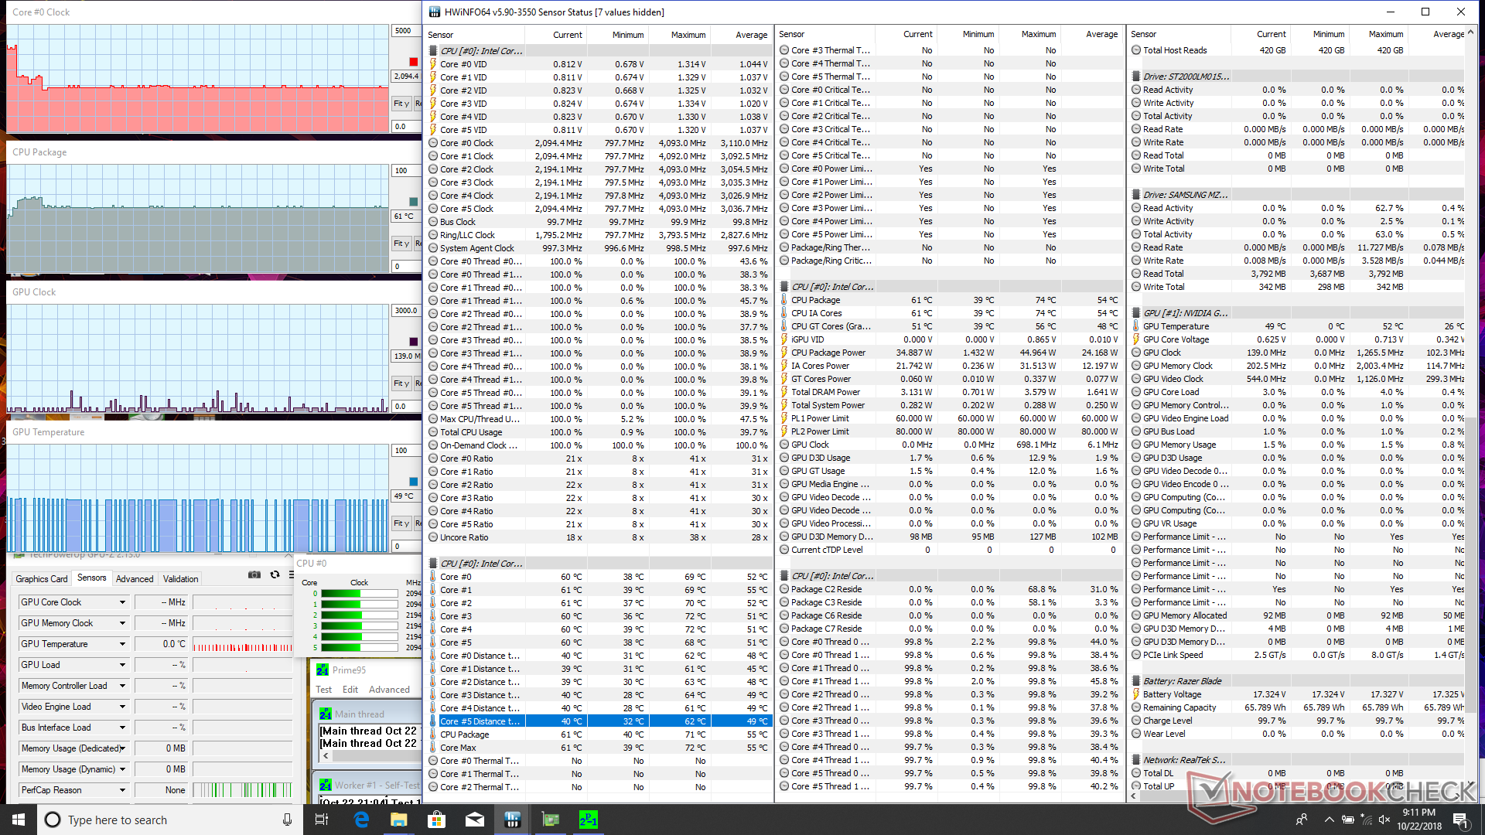Click the GPU-Z refresh icon

pos(275,574)
